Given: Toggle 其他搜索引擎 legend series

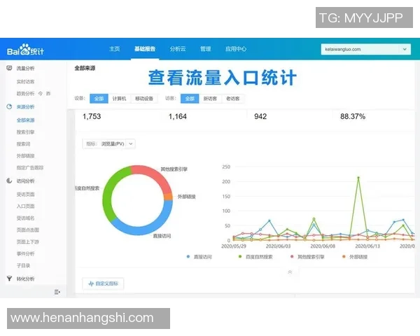Looking at the screenshot, I should click(307, 257).
